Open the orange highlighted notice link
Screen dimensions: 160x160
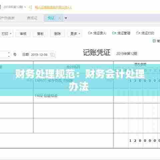pos(53,7)
